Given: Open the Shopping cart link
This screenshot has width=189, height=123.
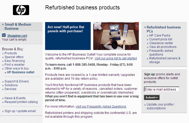Looking at the screenshot, I should pos(17,36).
